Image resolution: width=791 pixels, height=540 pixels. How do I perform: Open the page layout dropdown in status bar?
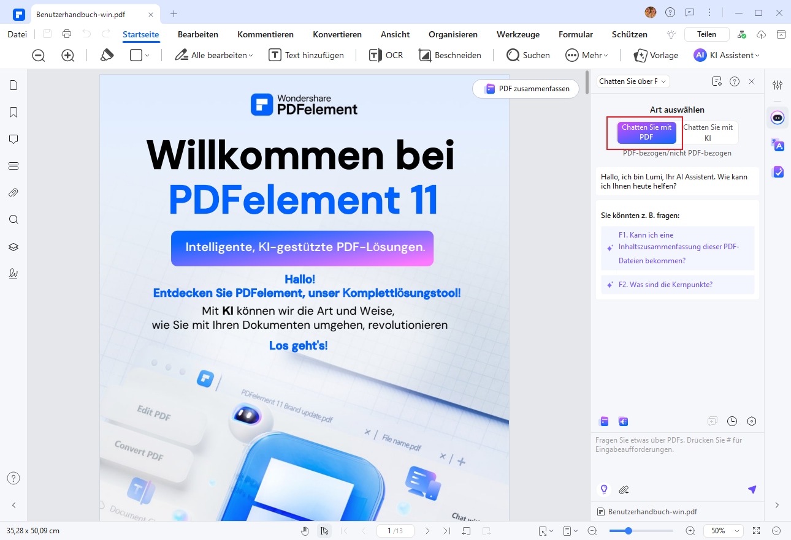(570, 531)
